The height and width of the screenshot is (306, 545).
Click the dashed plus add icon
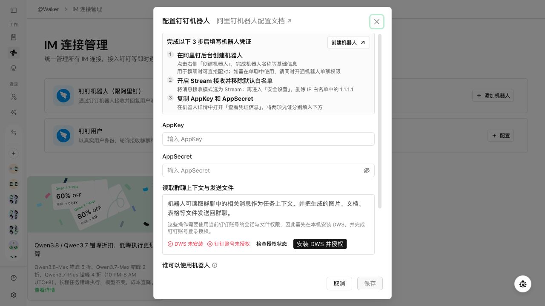(14, 153)
